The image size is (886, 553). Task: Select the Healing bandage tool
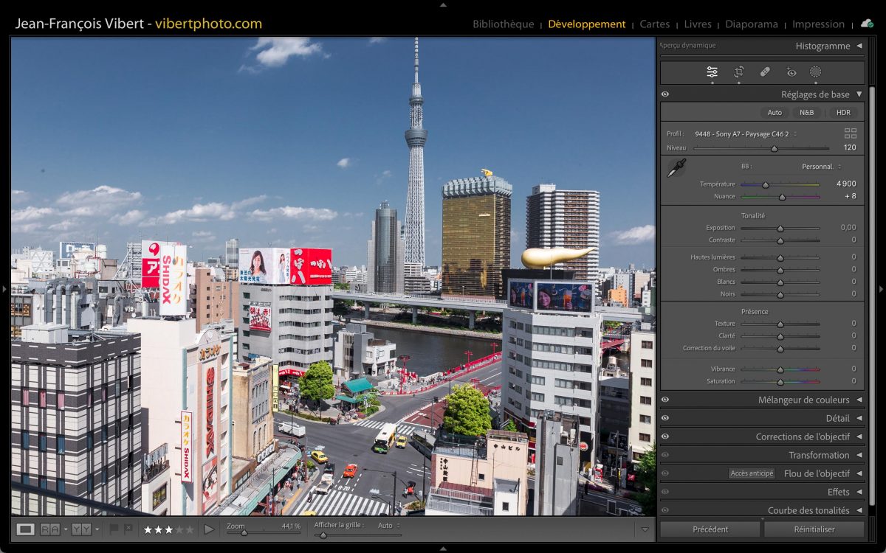point(765,72)
